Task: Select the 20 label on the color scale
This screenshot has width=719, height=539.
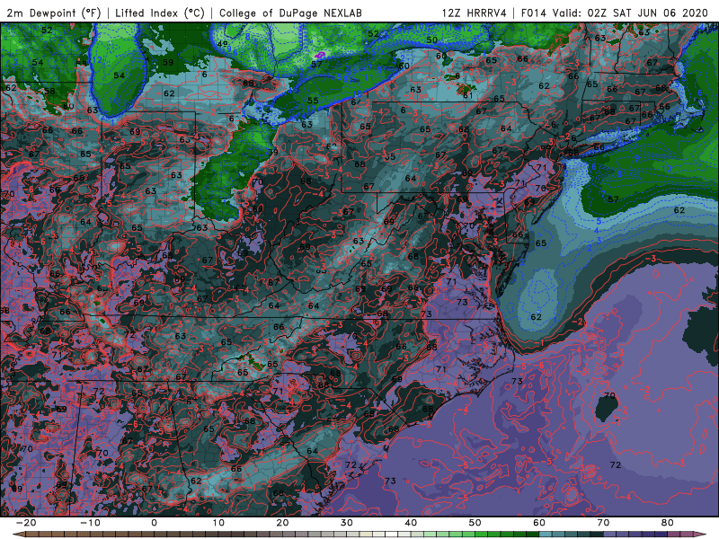Action: tap(282, 523)
